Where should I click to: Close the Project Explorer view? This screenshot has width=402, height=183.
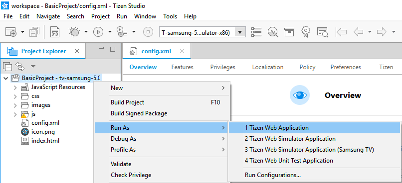pos(77,51)
